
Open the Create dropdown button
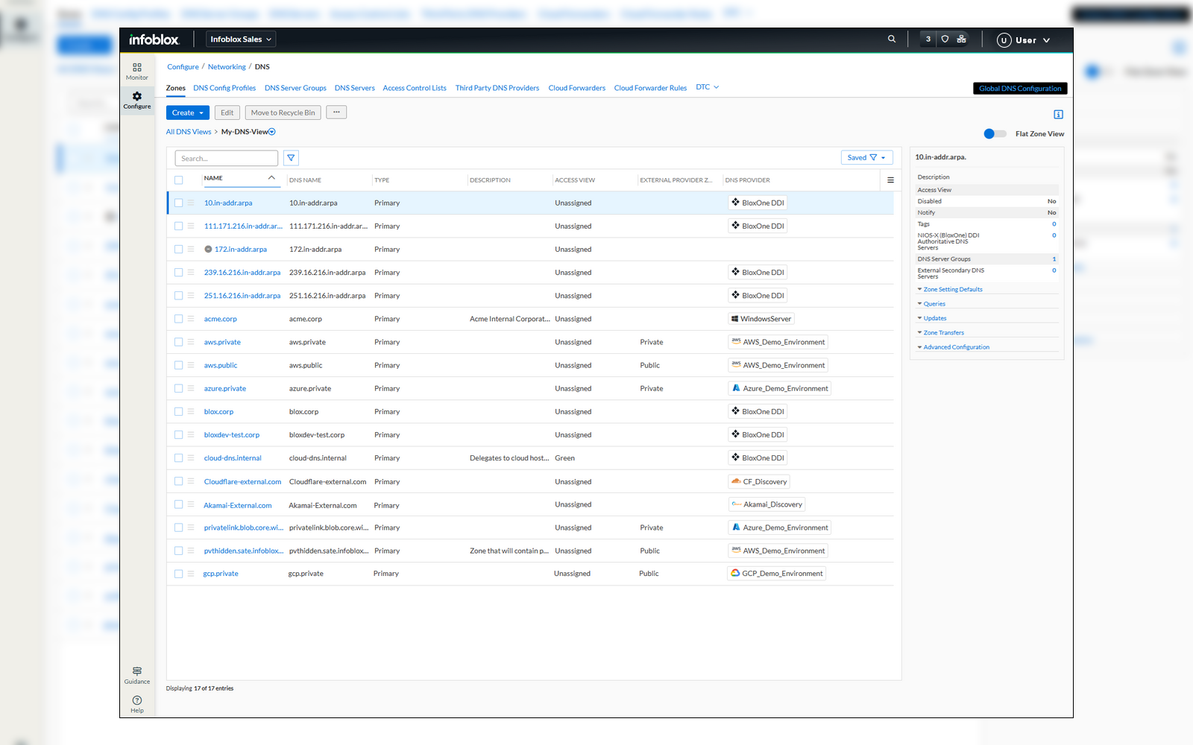tap(187, 113)
